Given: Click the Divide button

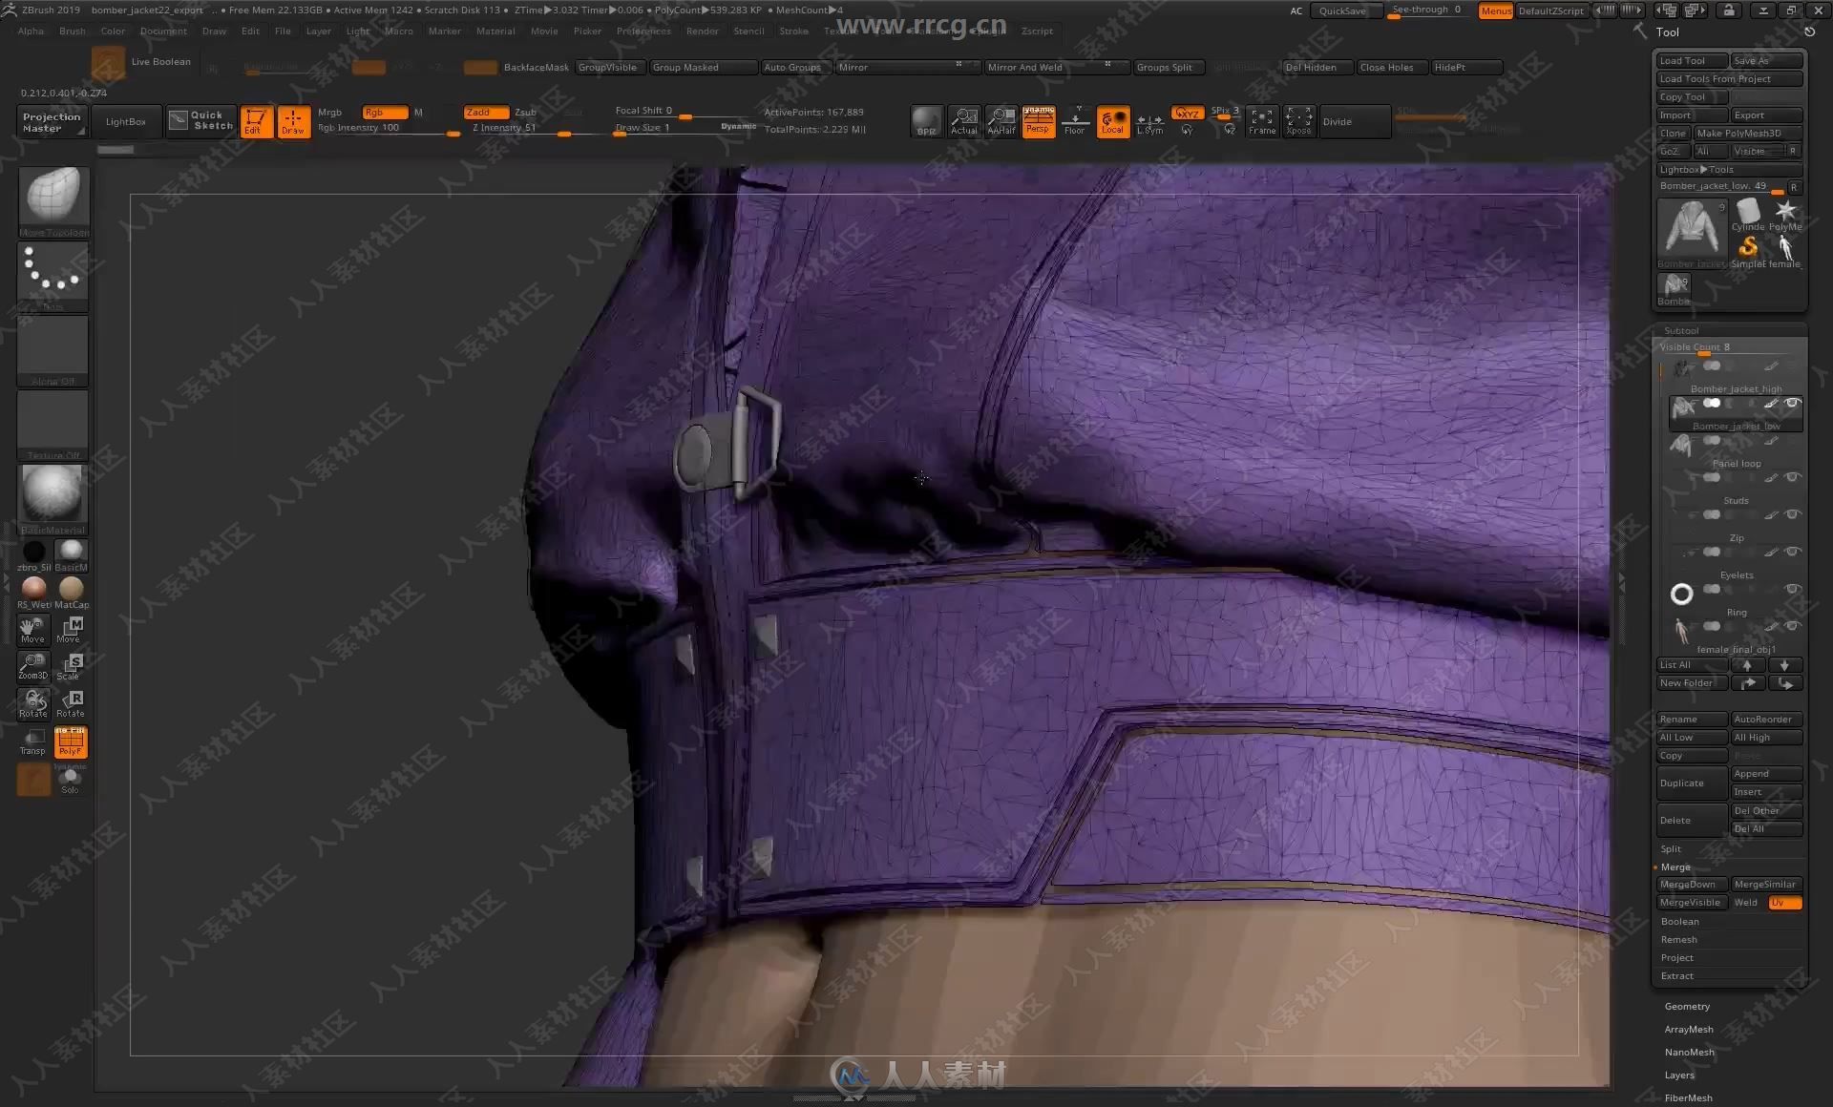Looking at the screenshot, I should tap(1354, 121).
